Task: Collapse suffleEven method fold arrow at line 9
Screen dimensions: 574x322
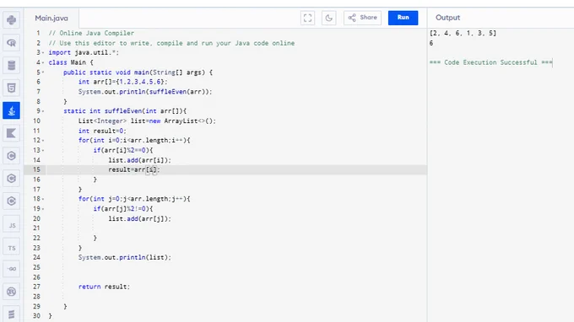Action: pyautogui.click(x=43, y=111)
